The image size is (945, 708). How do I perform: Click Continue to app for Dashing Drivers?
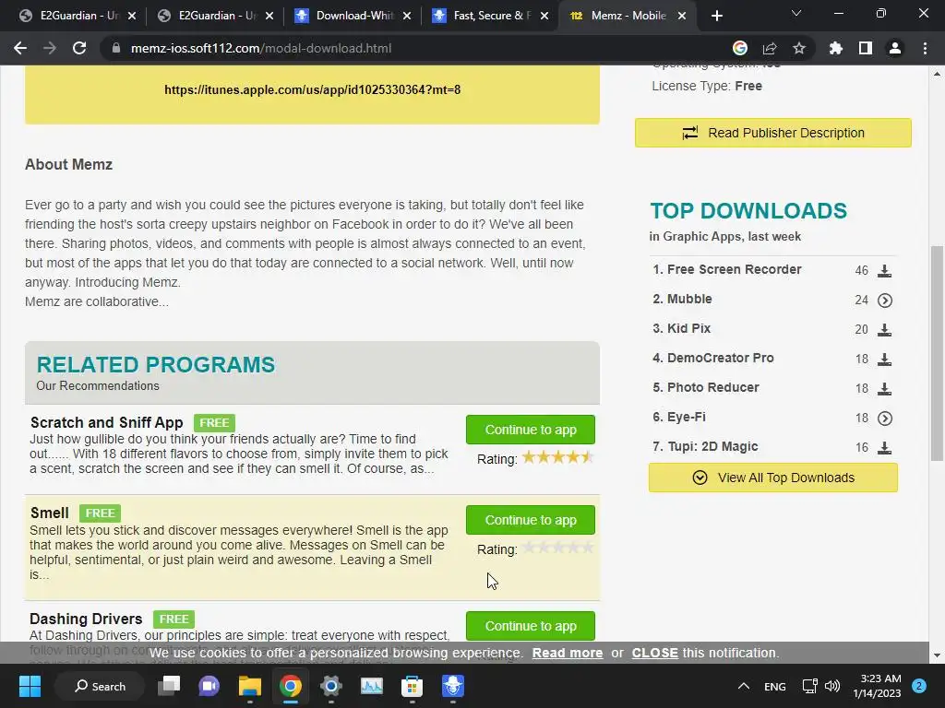coord(531,626)
